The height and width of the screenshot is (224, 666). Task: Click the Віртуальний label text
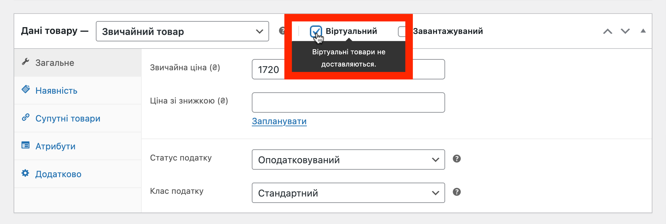(x=351, y=31)
